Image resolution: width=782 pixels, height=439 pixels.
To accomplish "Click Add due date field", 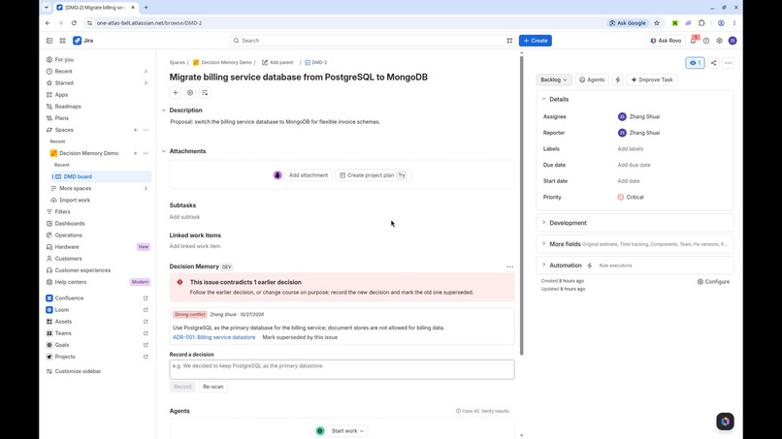I will (634, 165).
